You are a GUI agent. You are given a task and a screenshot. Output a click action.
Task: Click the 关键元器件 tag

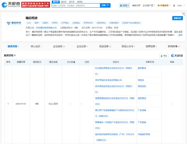click(x=114, y=23)
